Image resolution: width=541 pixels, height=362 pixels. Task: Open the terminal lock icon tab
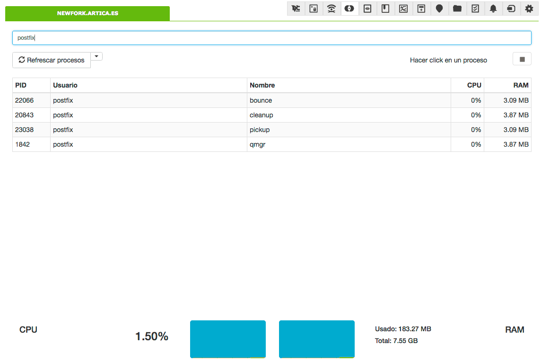click(x=314, y=9)
